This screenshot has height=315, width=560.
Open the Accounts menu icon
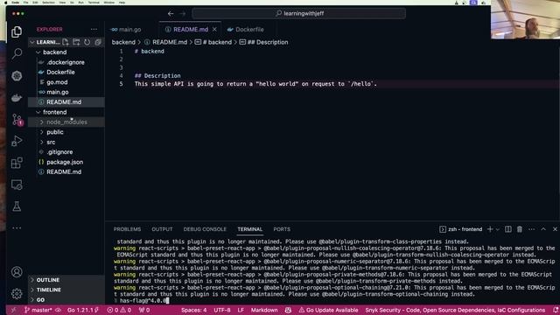click(17, 272)
